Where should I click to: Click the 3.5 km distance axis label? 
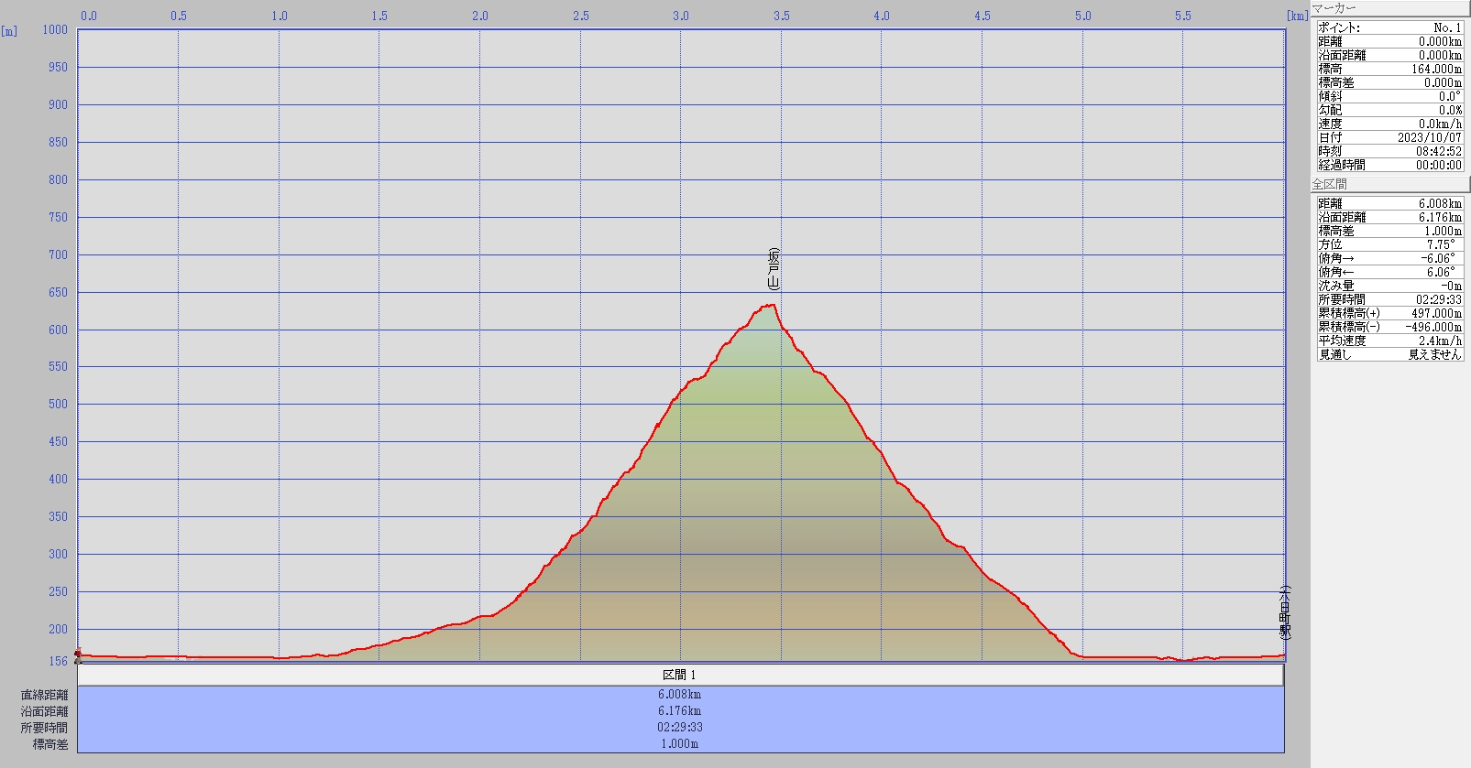(x=781, y=16)
